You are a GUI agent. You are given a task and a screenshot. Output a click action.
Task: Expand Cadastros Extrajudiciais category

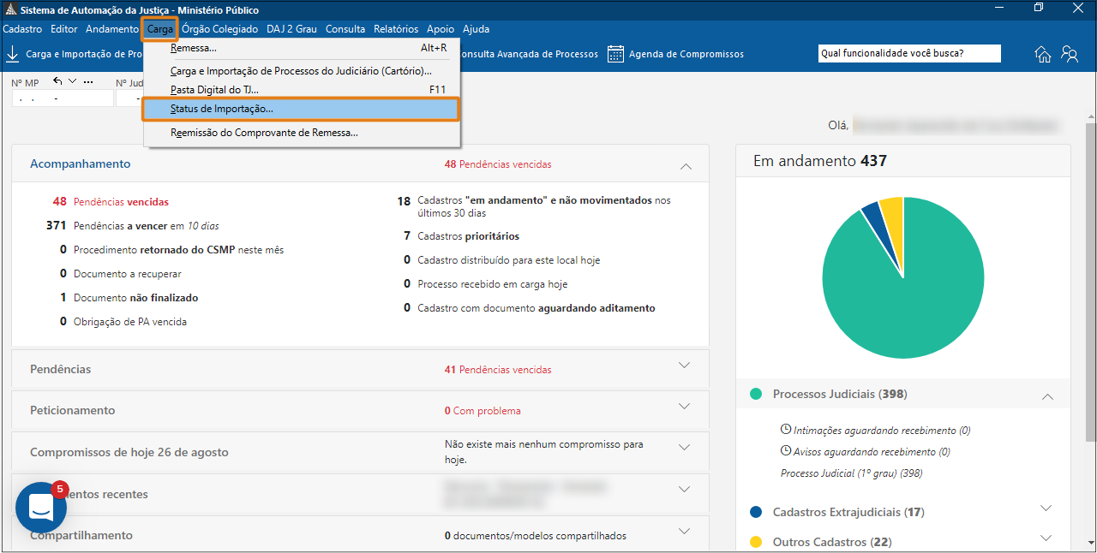(1046, 508)
